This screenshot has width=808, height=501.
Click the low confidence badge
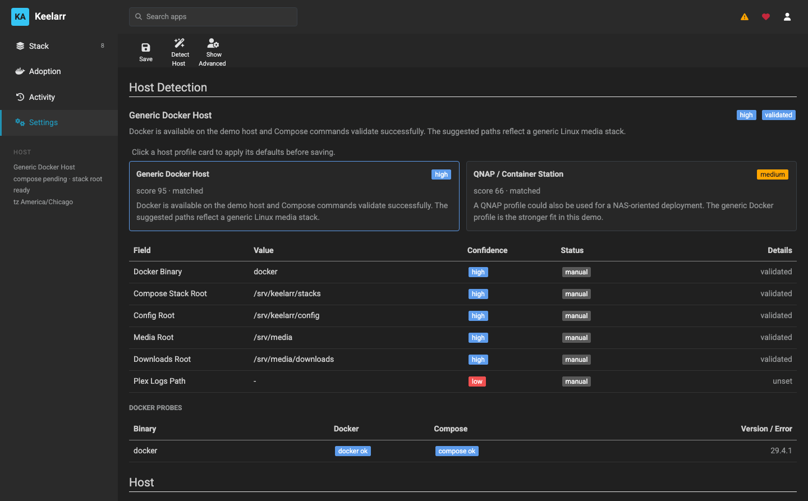(477, 382)
